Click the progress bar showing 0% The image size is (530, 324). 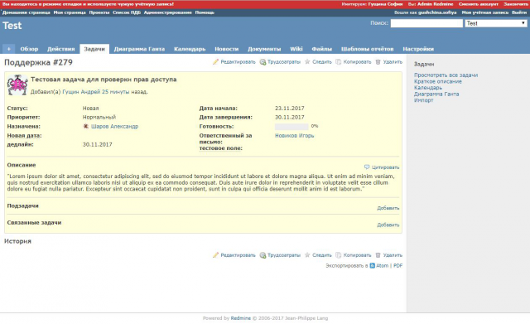291,127
